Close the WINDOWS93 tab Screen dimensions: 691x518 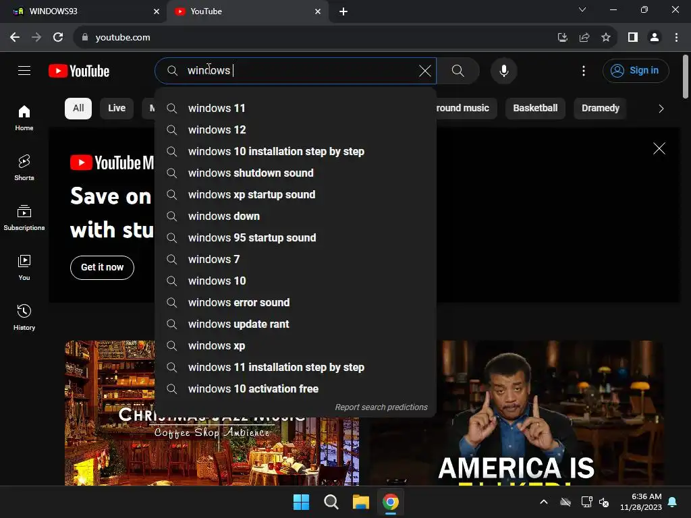click(157, 11)
